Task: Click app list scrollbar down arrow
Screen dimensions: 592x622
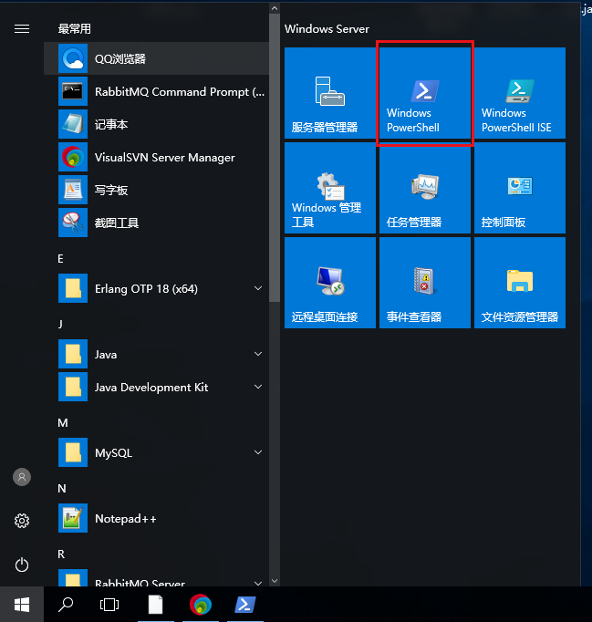Action: [x=275, y=581]
